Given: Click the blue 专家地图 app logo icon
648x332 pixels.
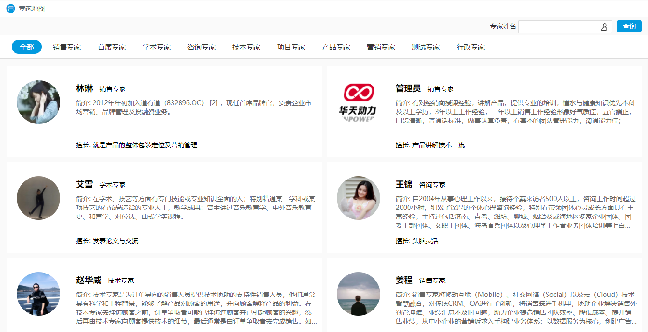Looking at the screenshot, I should [10, 8].
